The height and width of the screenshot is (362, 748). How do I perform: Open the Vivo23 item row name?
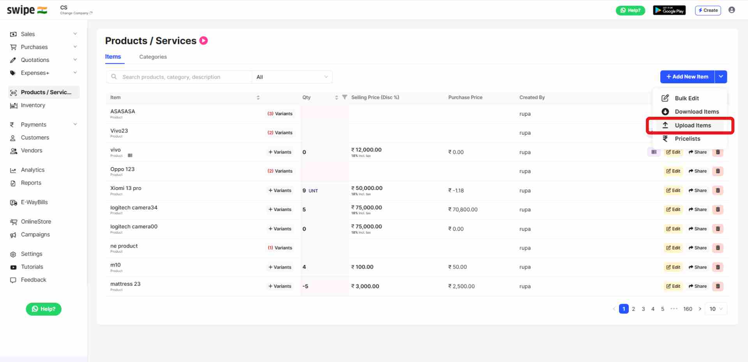pyautogui.click(x=119, y=131)
